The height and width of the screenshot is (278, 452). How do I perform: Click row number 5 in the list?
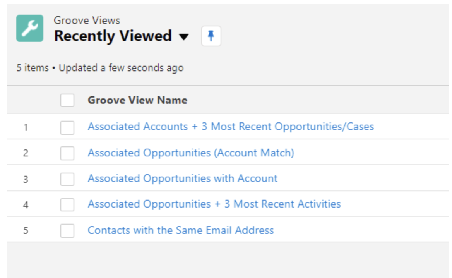click(26, 230)
